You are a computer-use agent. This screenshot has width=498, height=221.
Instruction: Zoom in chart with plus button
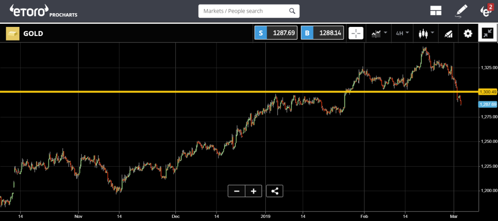(x=253, y=191)
